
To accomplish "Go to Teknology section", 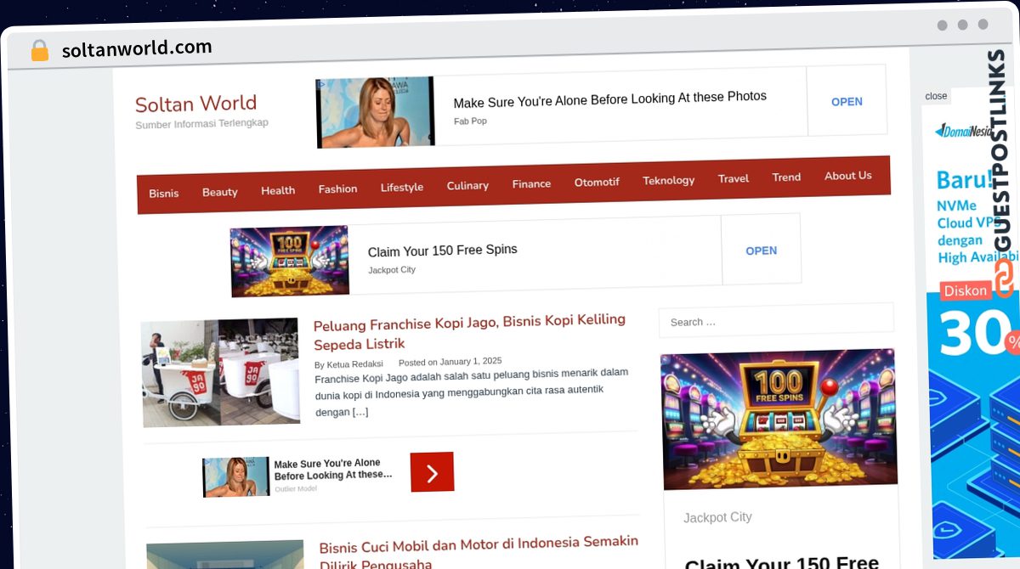I will pyautogui.click(x=668, y=180).
